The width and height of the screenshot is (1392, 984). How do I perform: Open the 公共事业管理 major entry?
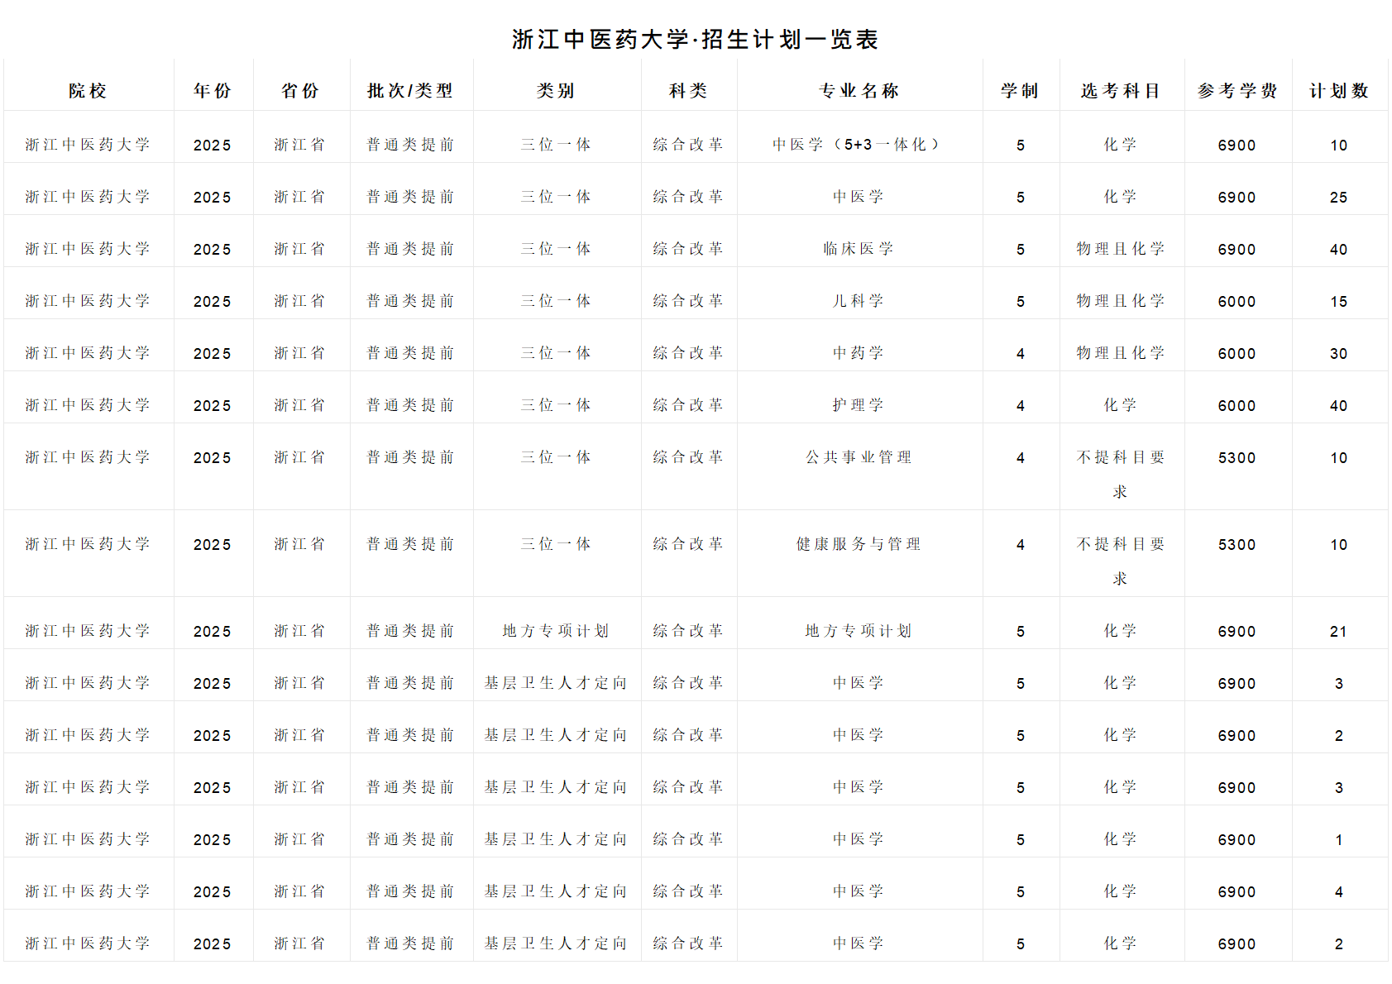tap(859, 457)
